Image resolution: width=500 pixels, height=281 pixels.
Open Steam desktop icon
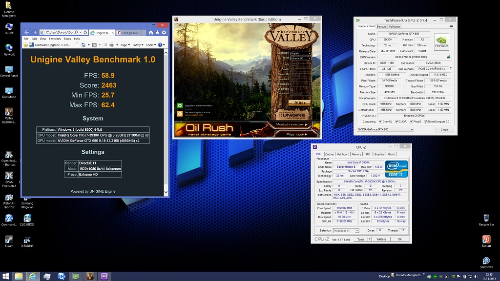tap(9, 241)
